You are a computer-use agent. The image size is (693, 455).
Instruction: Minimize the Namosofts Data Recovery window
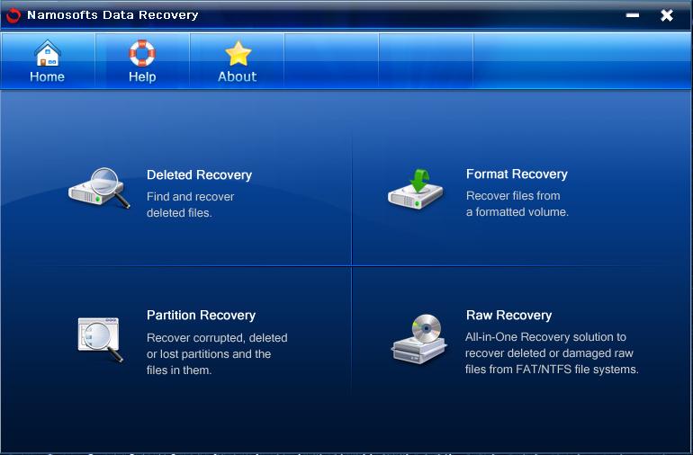pyautogui.click(x=633, y=15)
